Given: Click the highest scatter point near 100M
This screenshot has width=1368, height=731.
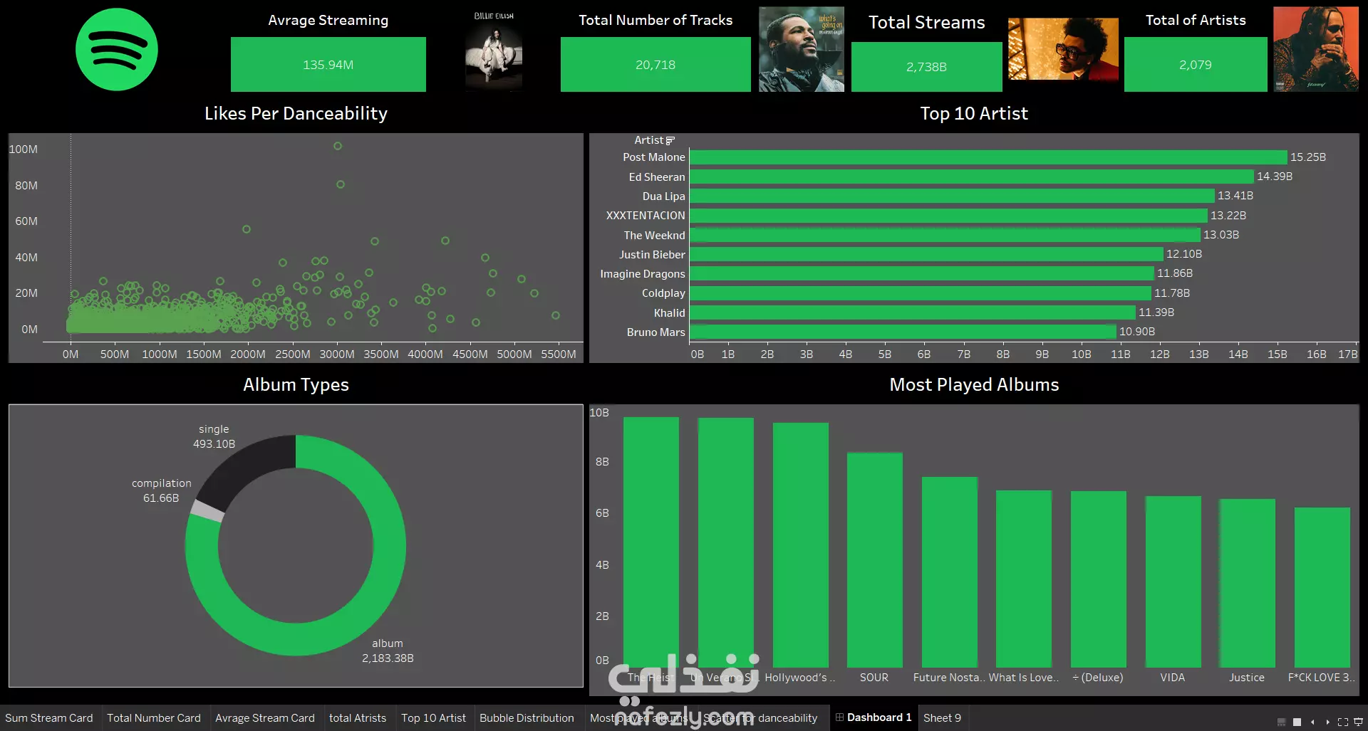Looking at the screenshot, I should click(338, 146).
